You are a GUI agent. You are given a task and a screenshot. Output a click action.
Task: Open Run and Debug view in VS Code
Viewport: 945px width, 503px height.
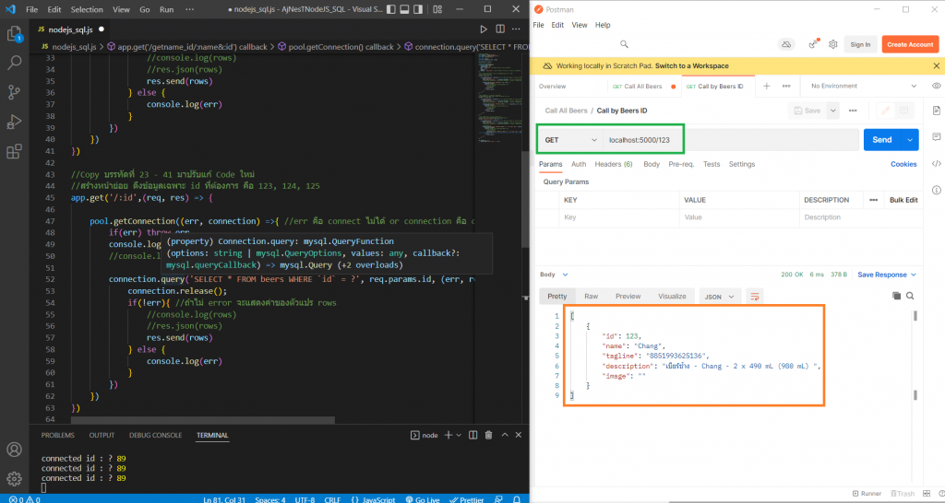coord(14,123)
